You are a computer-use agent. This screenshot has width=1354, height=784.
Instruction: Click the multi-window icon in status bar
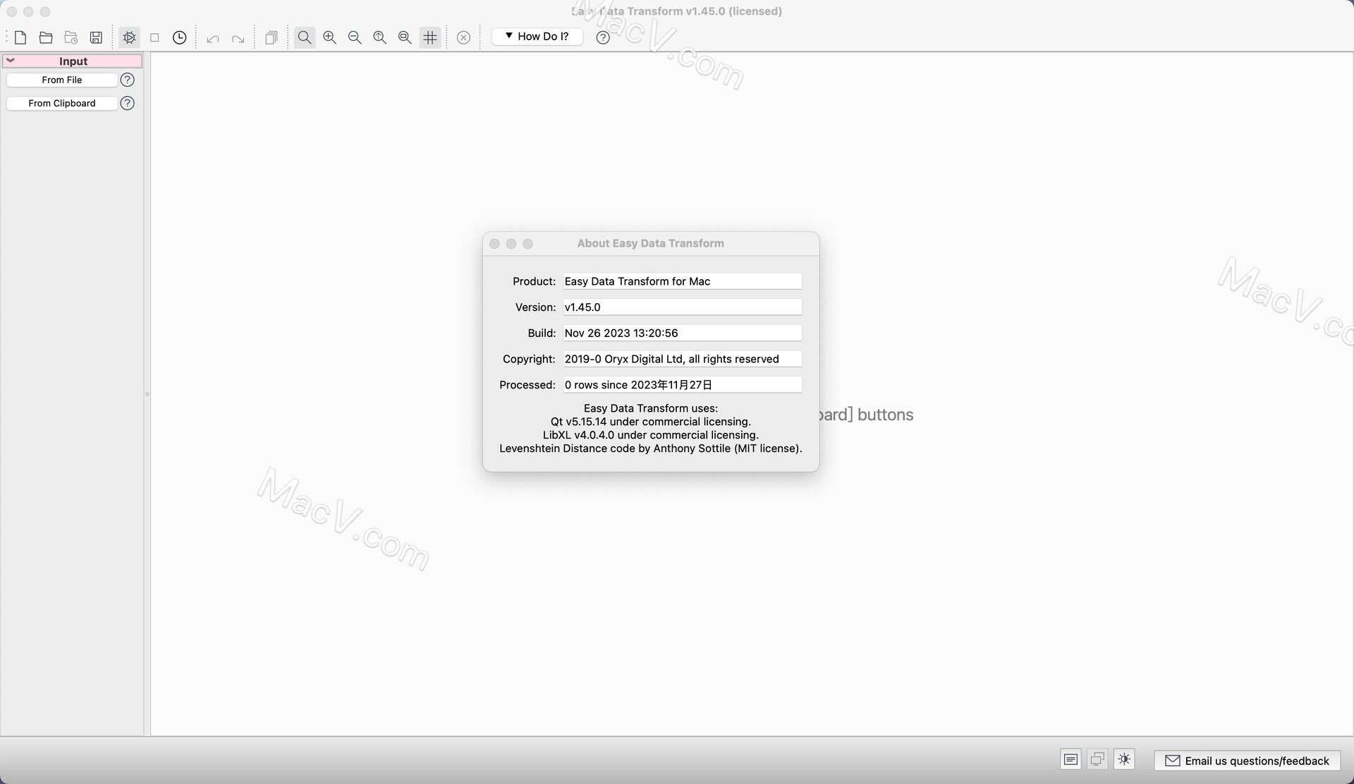point(1097,759)
